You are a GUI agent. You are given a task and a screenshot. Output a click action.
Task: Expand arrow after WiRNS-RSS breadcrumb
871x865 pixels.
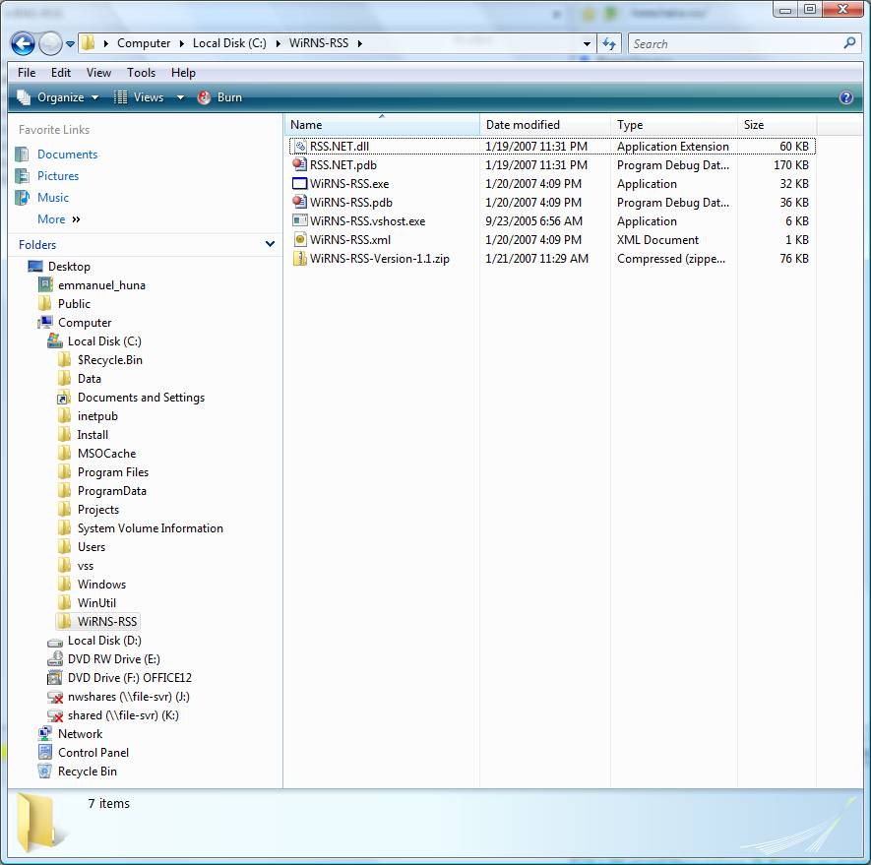click(x=359, y=43)
